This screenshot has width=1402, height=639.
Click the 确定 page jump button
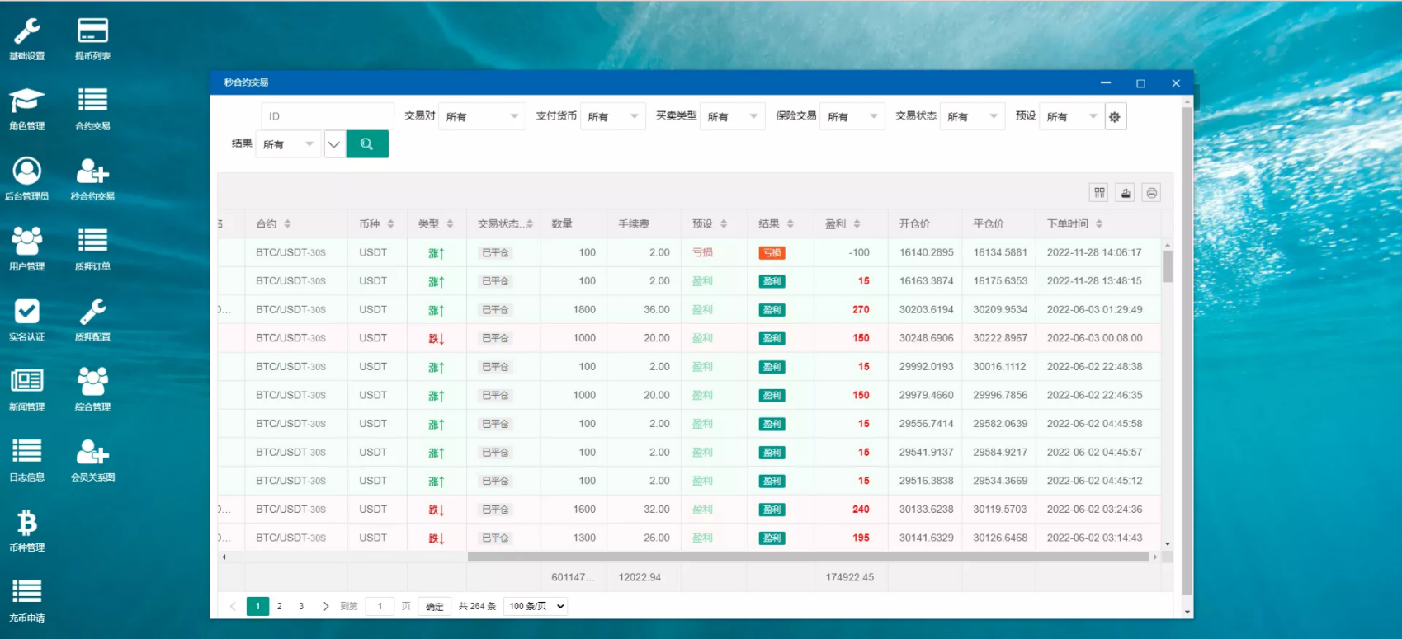click(x=434, y=606)
